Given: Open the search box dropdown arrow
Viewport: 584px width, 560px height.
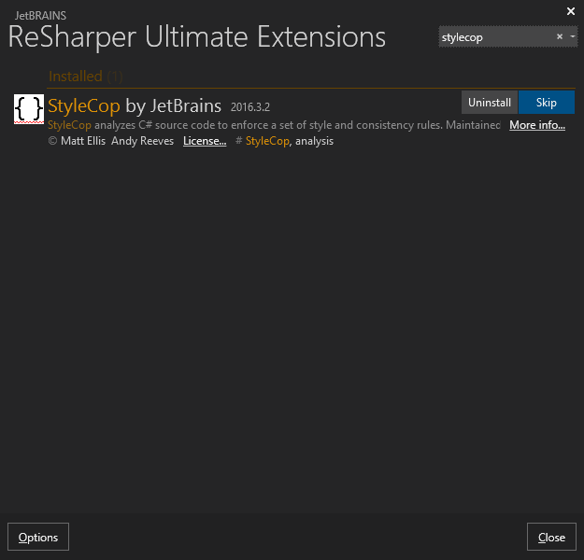Looking at the screenshot, I should pos(573,36).
